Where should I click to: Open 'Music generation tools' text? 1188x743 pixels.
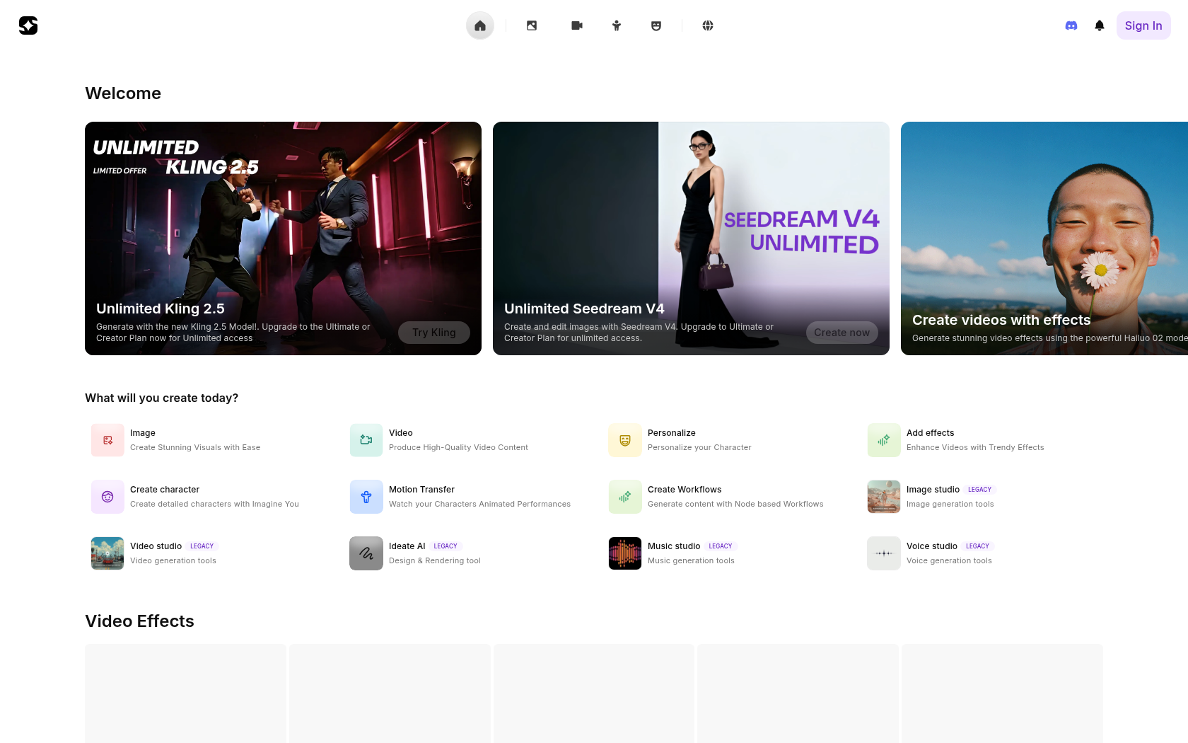click(x=691, y=560)
